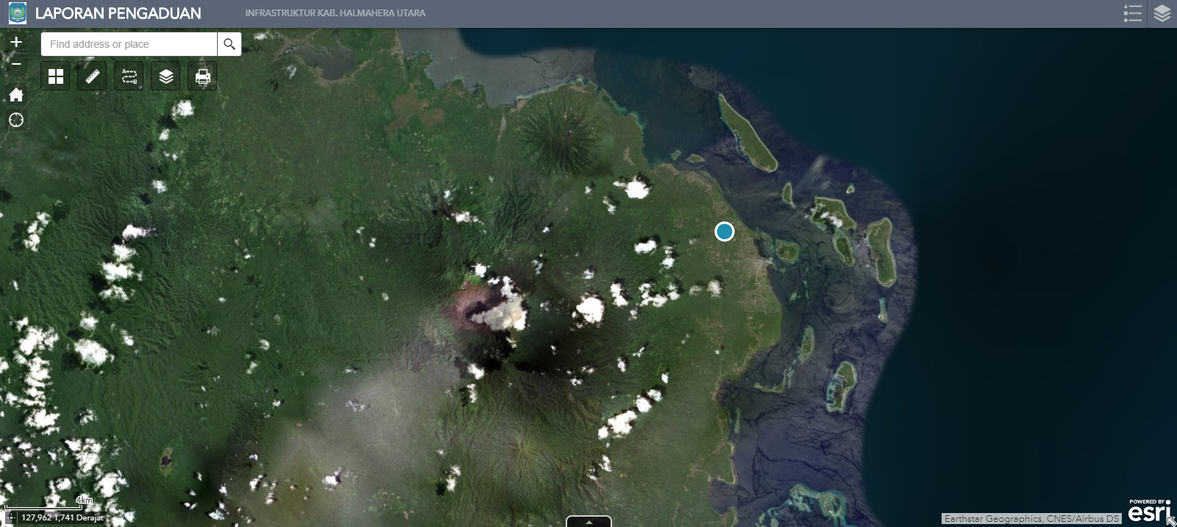Click the 4km scale bar label
This screenshot has width=1177, height=527.
[85, 501]
